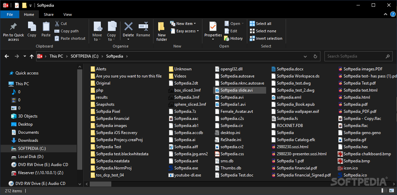397x195 pixels.
Task: Open the Properties dropdown arrow
Action: click(213, 39)
